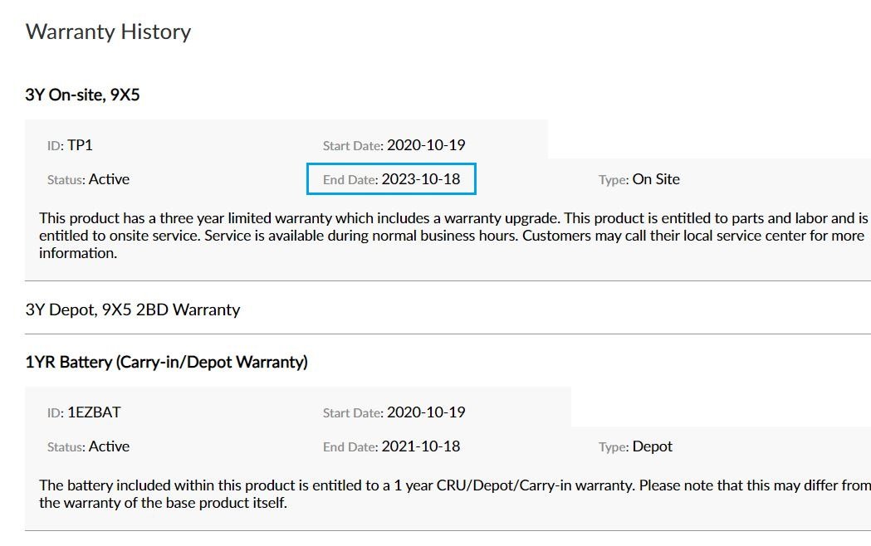Select the Type: Depot field
The image size is (871, 546).
click(x=635, y=446)
